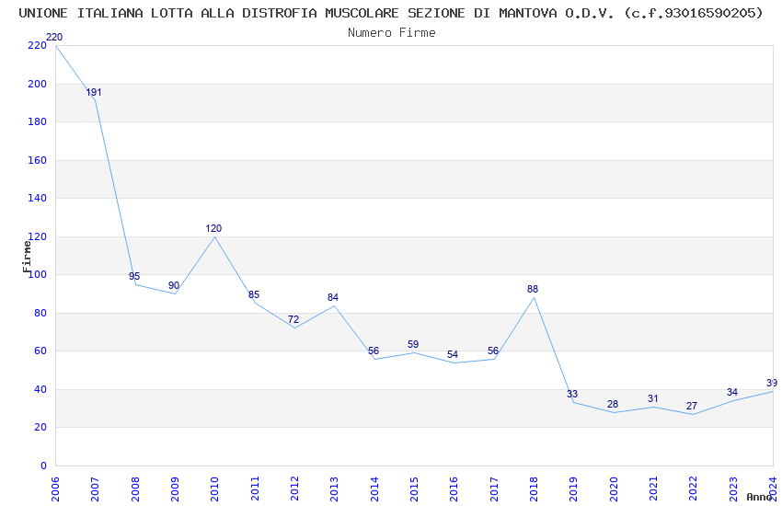Click the x-axis year label 2019

point(574,489)
